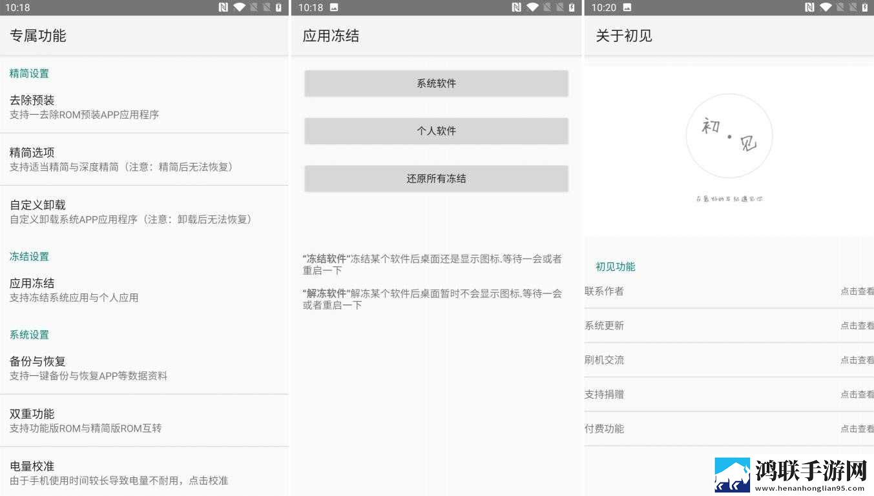The image size is (874, 496).
Task: Open 刷机交流 row
Action: (x=729, y=360)
